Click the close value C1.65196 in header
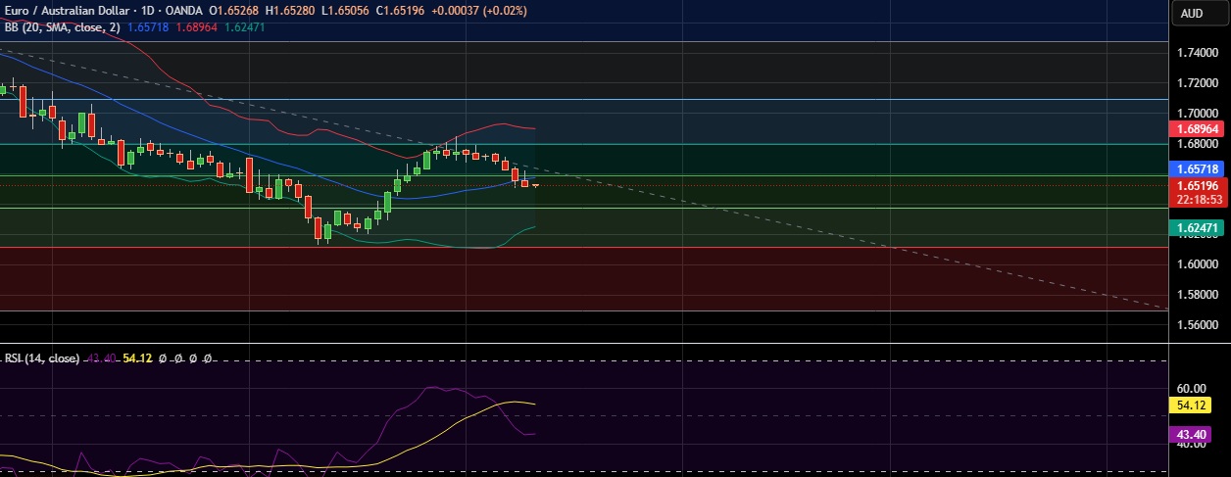 (x=399, y=10)
